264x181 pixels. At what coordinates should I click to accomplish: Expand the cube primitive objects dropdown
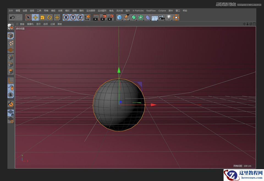pos(119,17)
